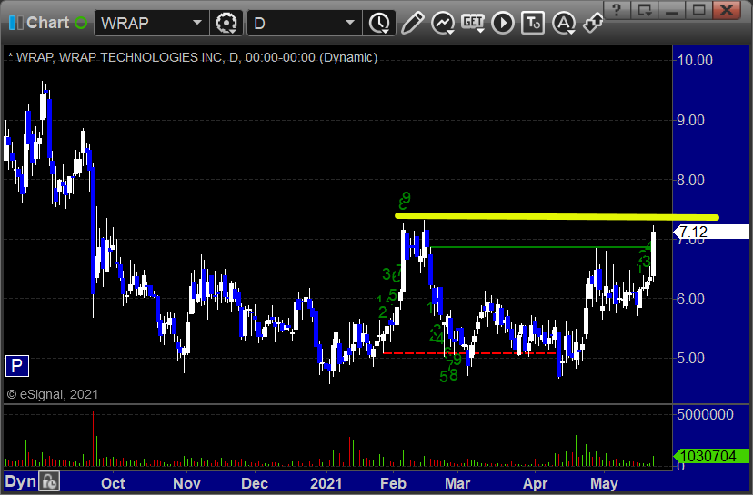Click the blue Chart window icon

pos(15,23)
